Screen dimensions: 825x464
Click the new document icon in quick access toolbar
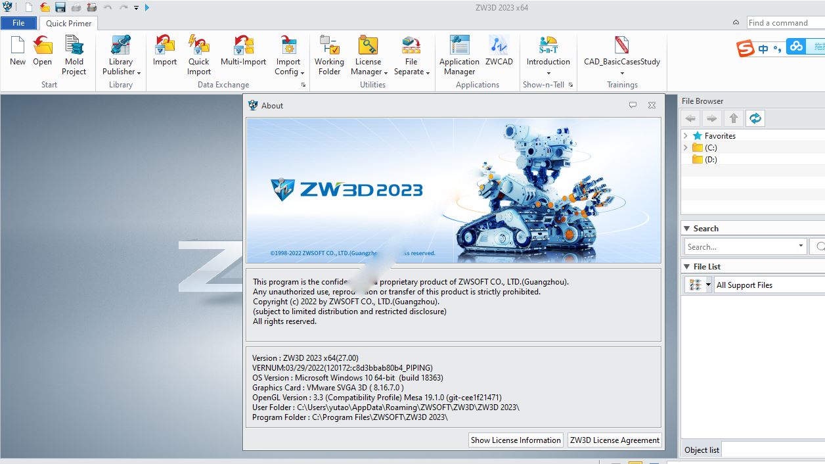click(x=29, y=7)
